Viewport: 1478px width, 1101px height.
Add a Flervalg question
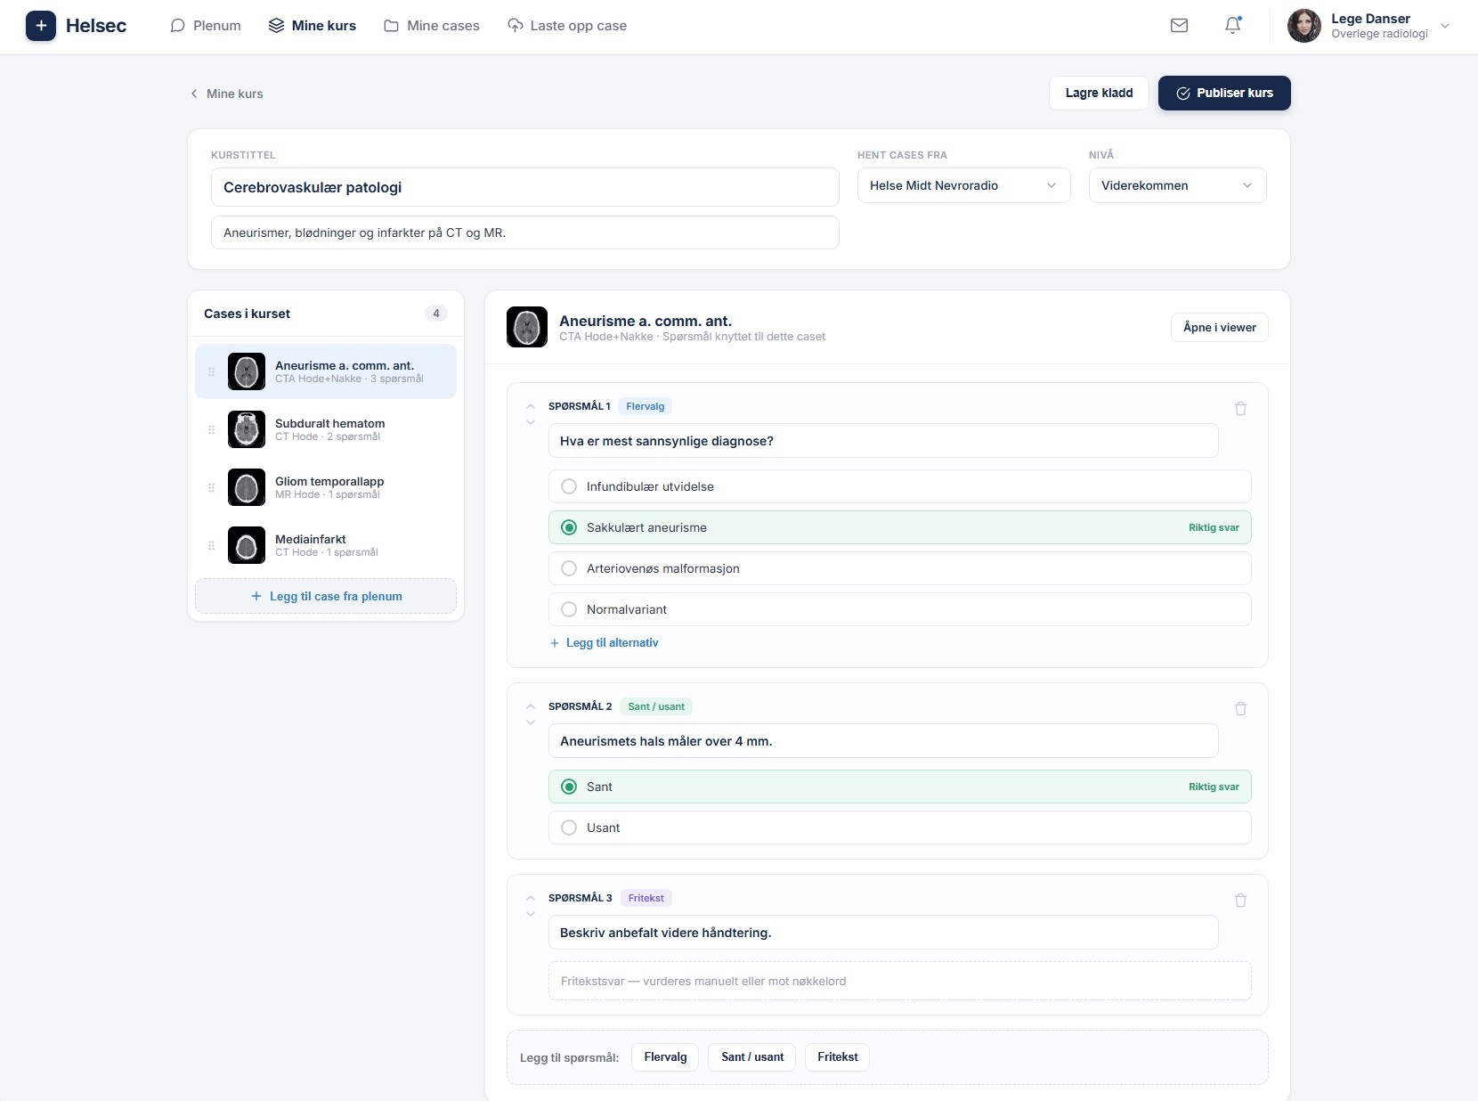coord(665,1057)
